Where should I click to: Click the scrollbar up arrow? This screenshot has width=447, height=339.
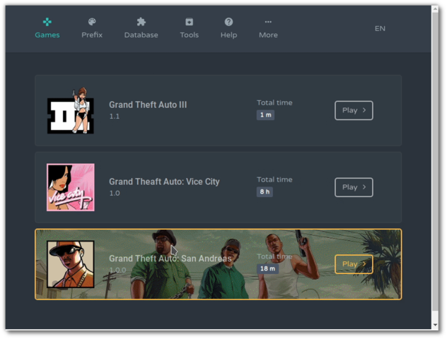pos(435,8)
